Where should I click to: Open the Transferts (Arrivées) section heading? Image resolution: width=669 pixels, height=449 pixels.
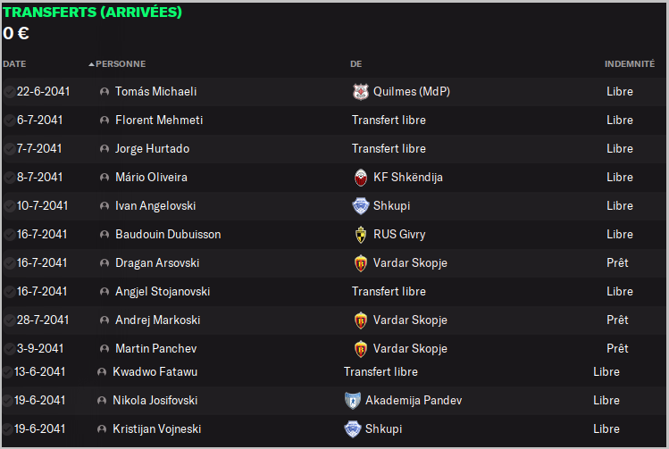point(92,12)
